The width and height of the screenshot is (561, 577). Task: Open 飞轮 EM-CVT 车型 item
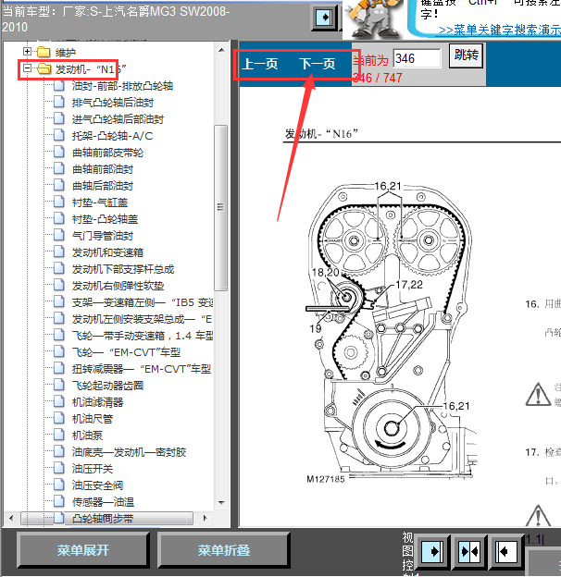coord(126,352)
